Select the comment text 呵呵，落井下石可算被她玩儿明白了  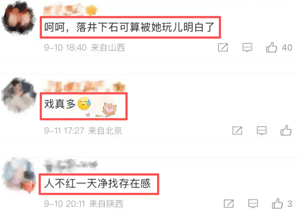pos(129,27)
